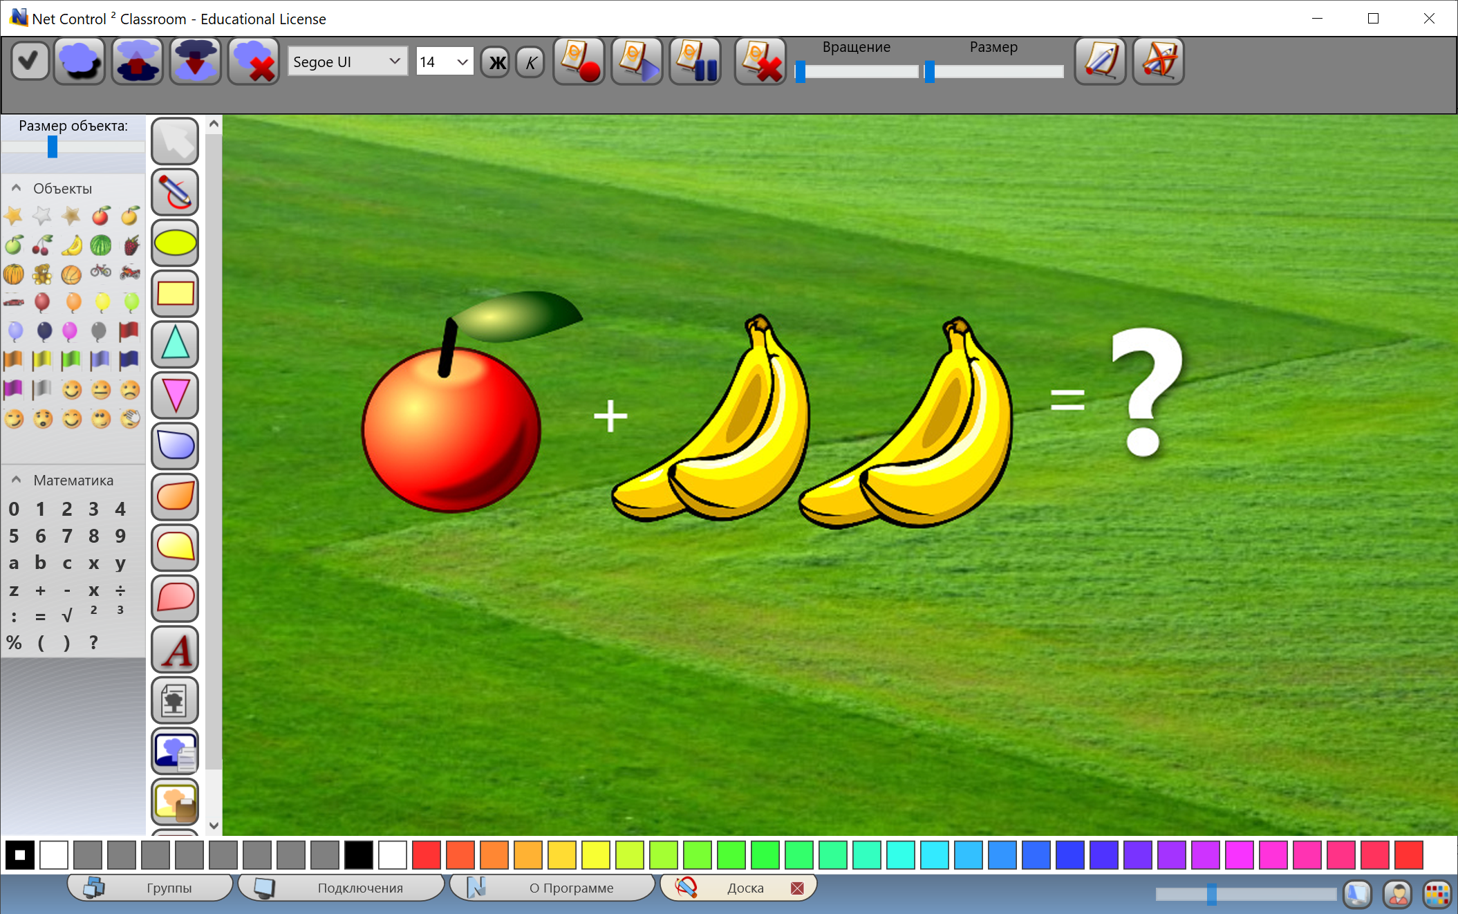Image resolution: width=1458 pixels, height=914 pixels.
Task: Click the start recording icon with red dot
Action: [x=579, y=62]
